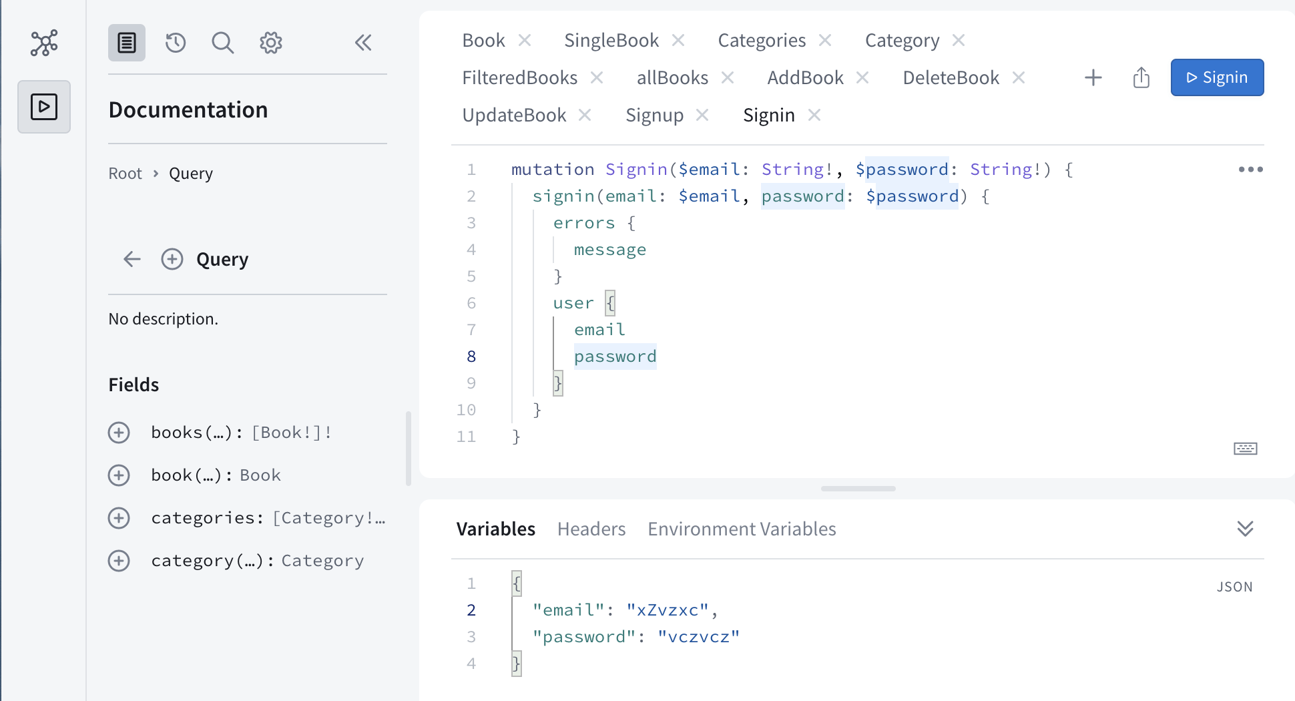Select the Signin tab
1295x701 pixels.
[x=768, y=115]
